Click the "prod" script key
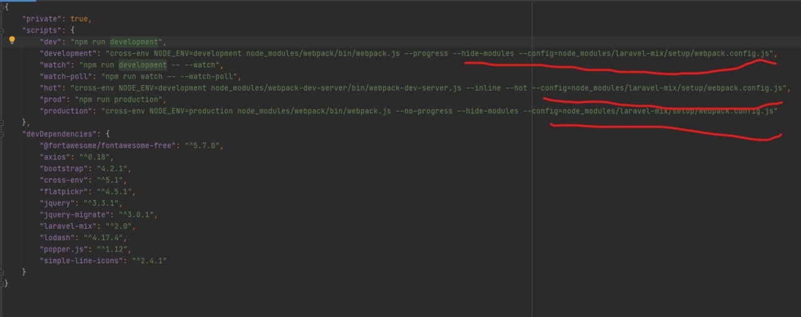Image resolution: width=801 pixels, height=317 pixels. click(x=53, y=99)
